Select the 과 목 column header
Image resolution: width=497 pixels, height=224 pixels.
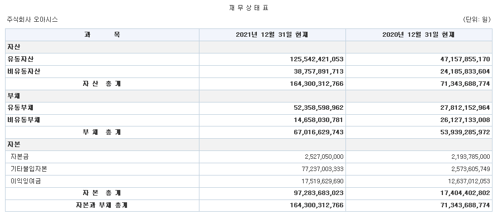[x=102, y=35]
